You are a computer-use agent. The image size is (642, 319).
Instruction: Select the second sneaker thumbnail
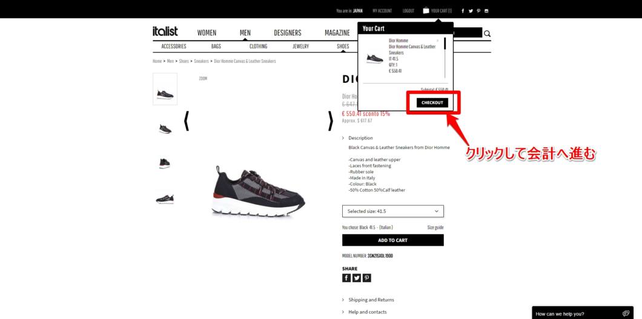point(165,129)
